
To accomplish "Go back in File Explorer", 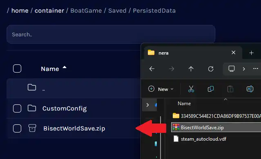I will click(152, 69).
